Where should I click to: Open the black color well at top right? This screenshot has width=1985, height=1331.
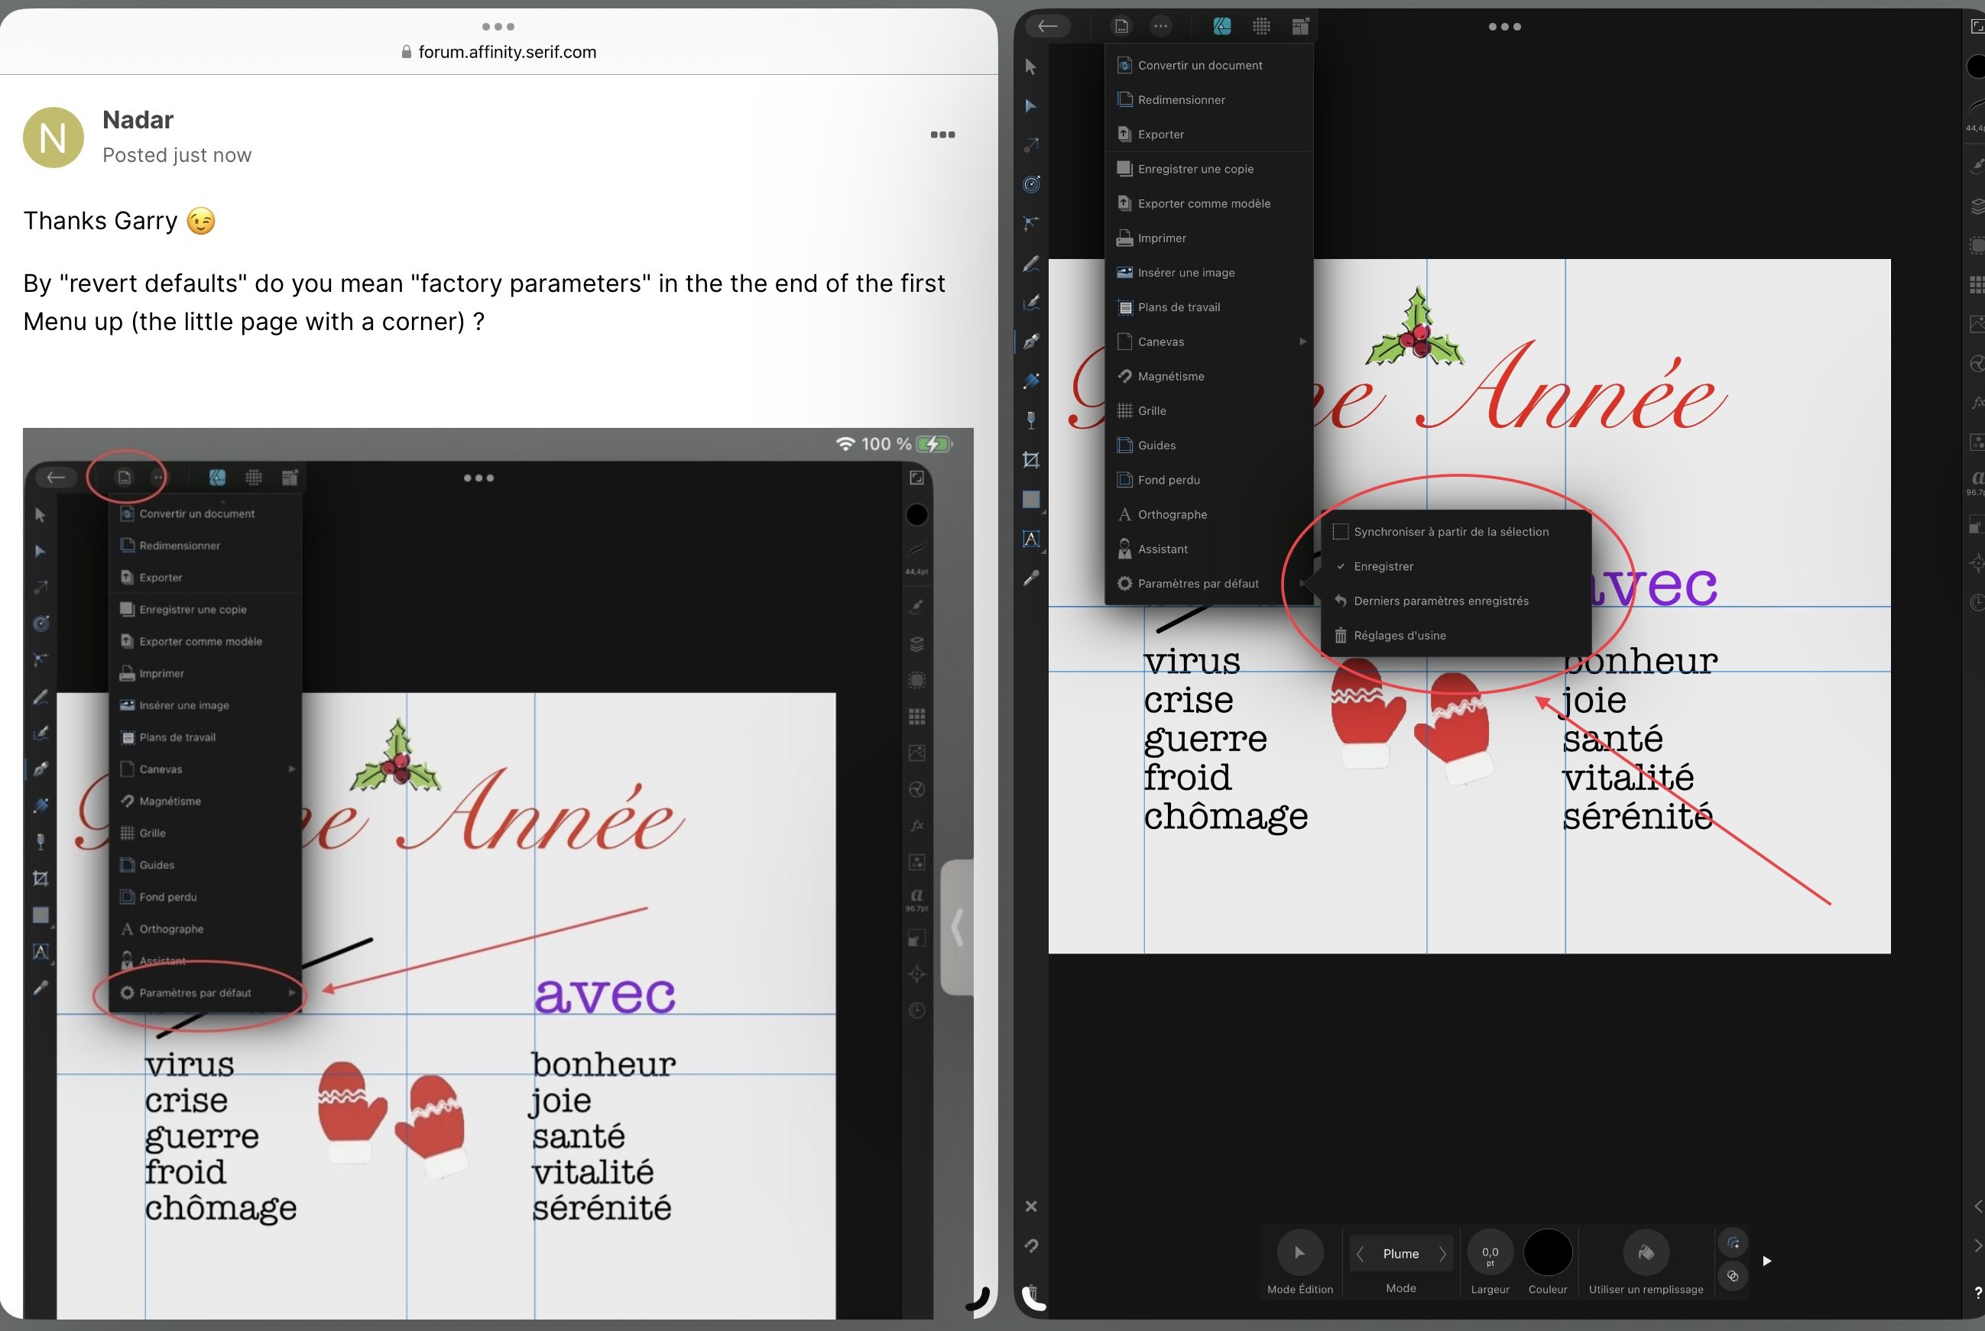click(x=1977, y=66)
